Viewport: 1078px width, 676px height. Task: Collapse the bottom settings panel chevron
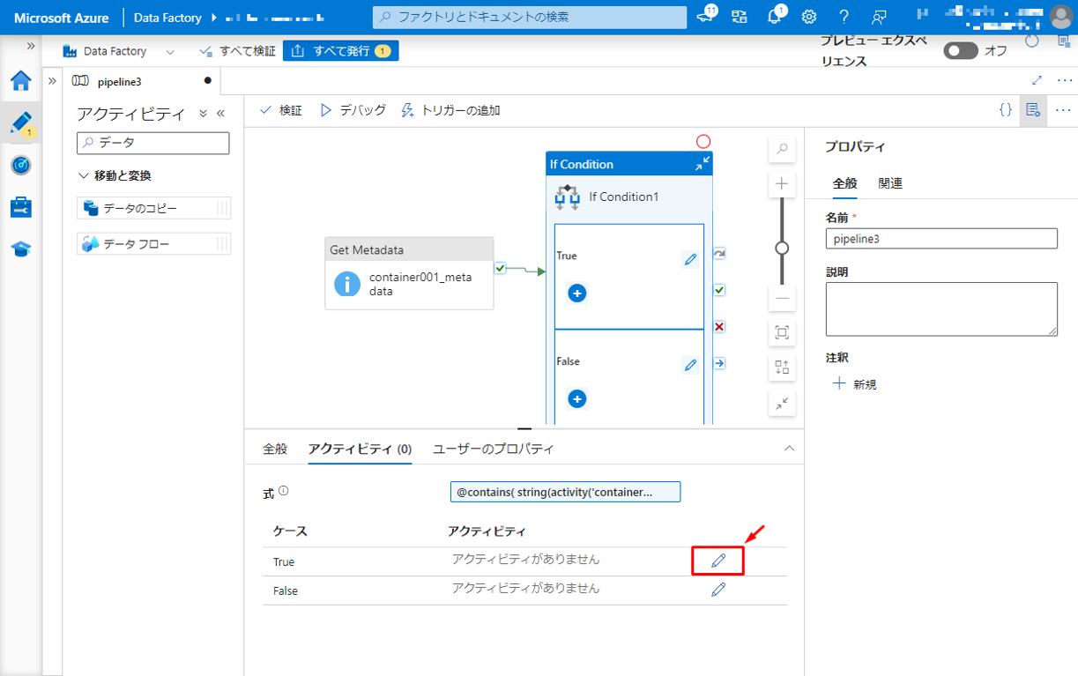click(x=789, y=449)
